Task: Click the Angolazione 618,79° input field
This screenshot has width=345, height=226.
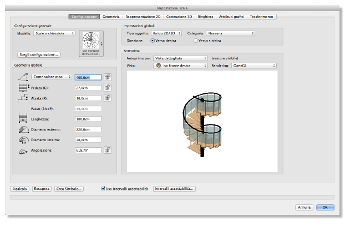Action: point(88,150)
